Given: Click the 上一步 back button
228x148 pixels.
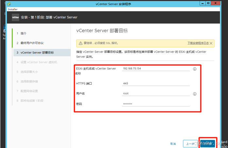Looking at the screenshot, I should point(190,144).
